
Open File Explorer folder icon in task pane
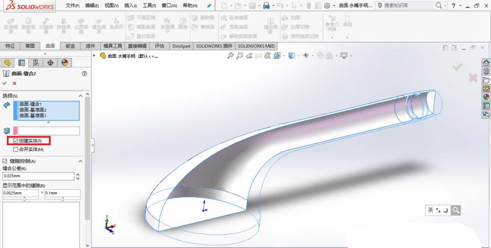coord(486,80)
